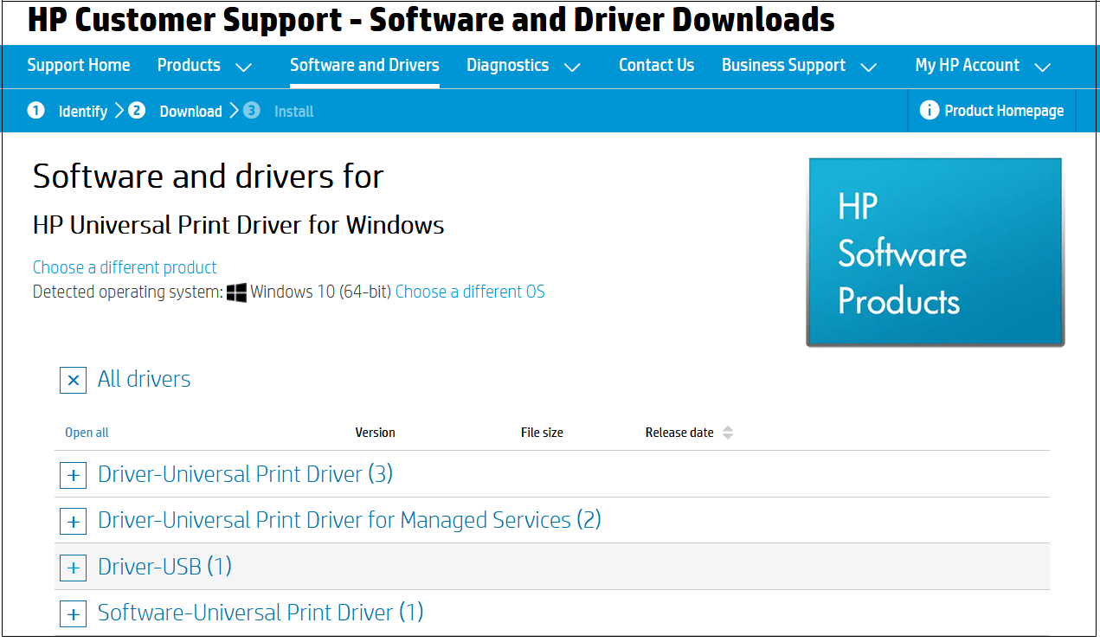Open My HP Account menu
The image size is (1100, 642).
click(x=968, y=65)
